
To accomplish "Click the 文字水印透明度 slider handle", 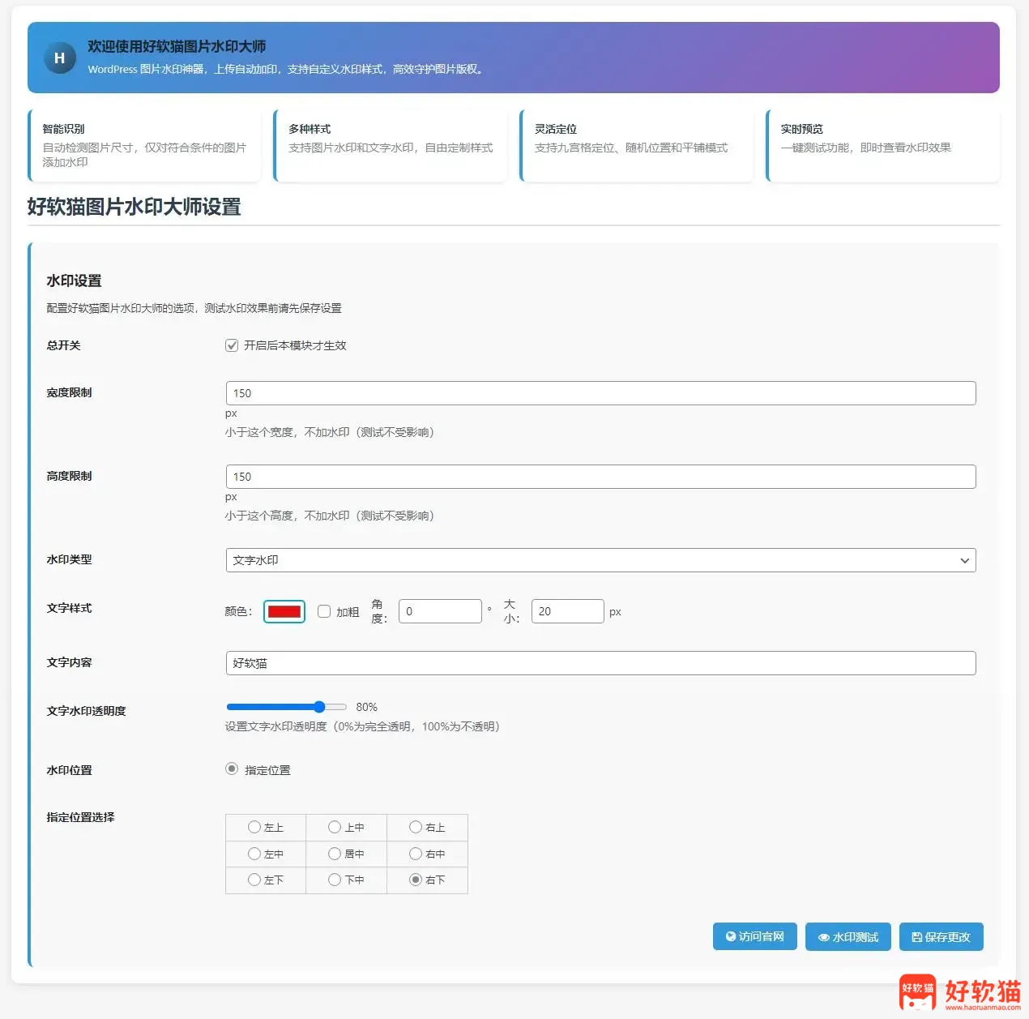I will (x=319, y=707).
